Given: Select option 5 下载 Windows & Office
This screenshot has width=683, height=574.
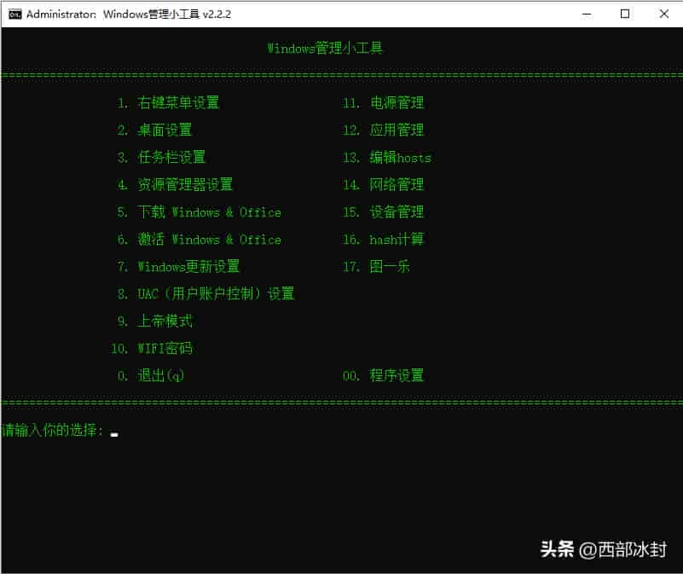Looking at the screenshot, I should pos(199,212).
